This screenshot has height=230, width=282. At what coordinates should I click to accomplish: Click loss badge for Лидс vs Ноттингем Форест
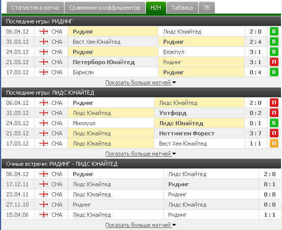pyautogui.click(x=274, y=133)
